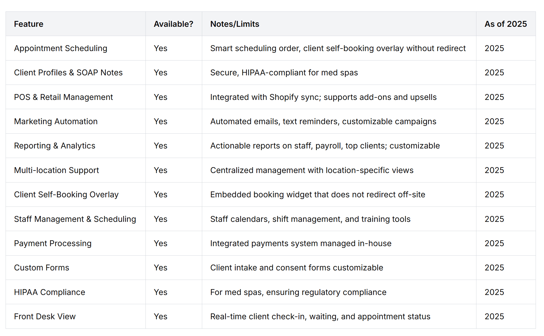Click the Custom Forms feature cell
Viewport: 544px width, 336px height.
pos(42,268)
